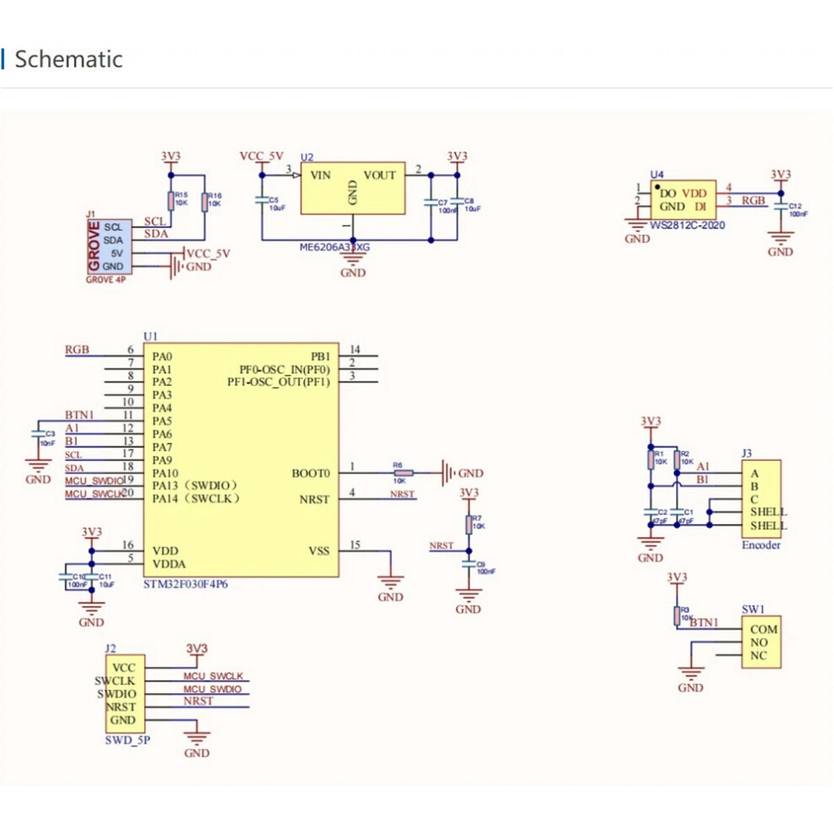
Task: Select capacitor C5 on VCC_5V rail
Action: (x=262, y=200)
